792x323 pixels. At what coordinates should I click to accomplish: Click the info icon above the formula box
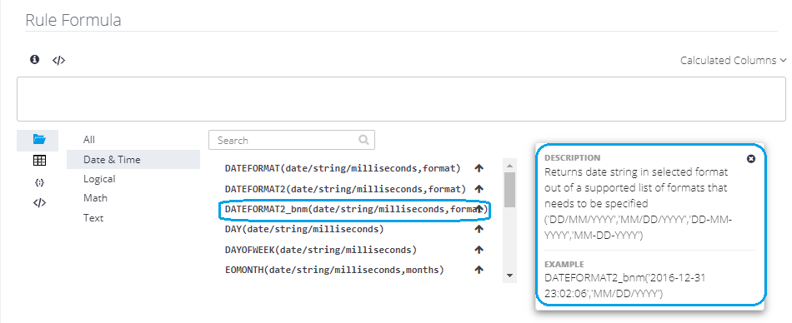[34, 60]
